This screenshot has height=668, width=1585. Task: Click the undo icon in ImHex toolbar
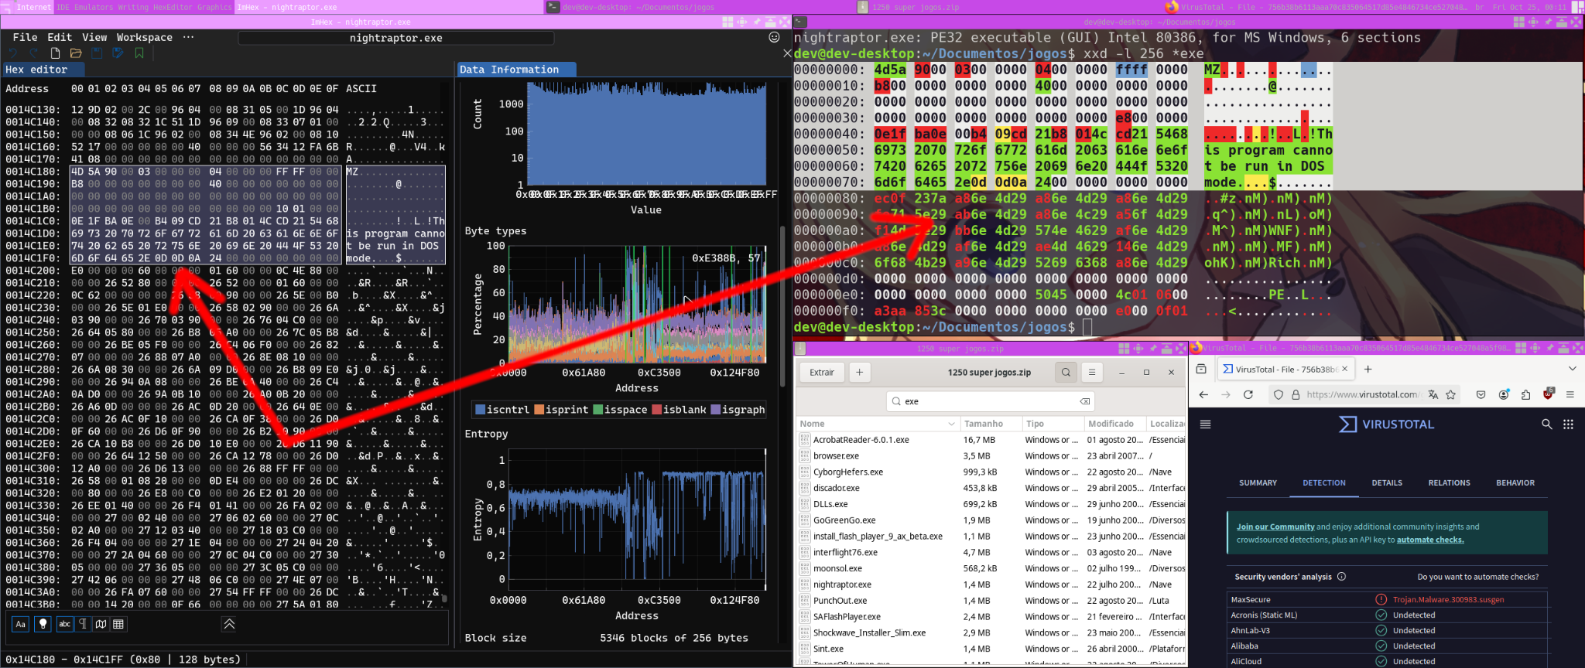coord(14,53)
